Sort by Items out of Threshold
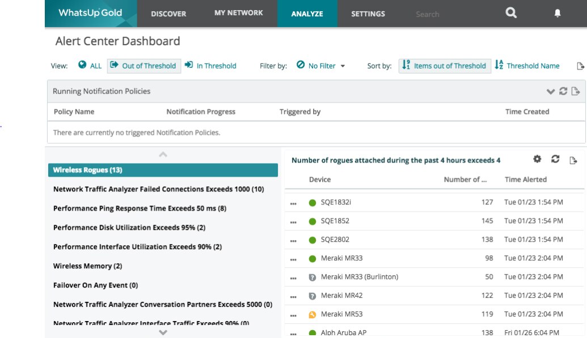The width and height of the screenshot is (587, 338). [x=445, y=66]
